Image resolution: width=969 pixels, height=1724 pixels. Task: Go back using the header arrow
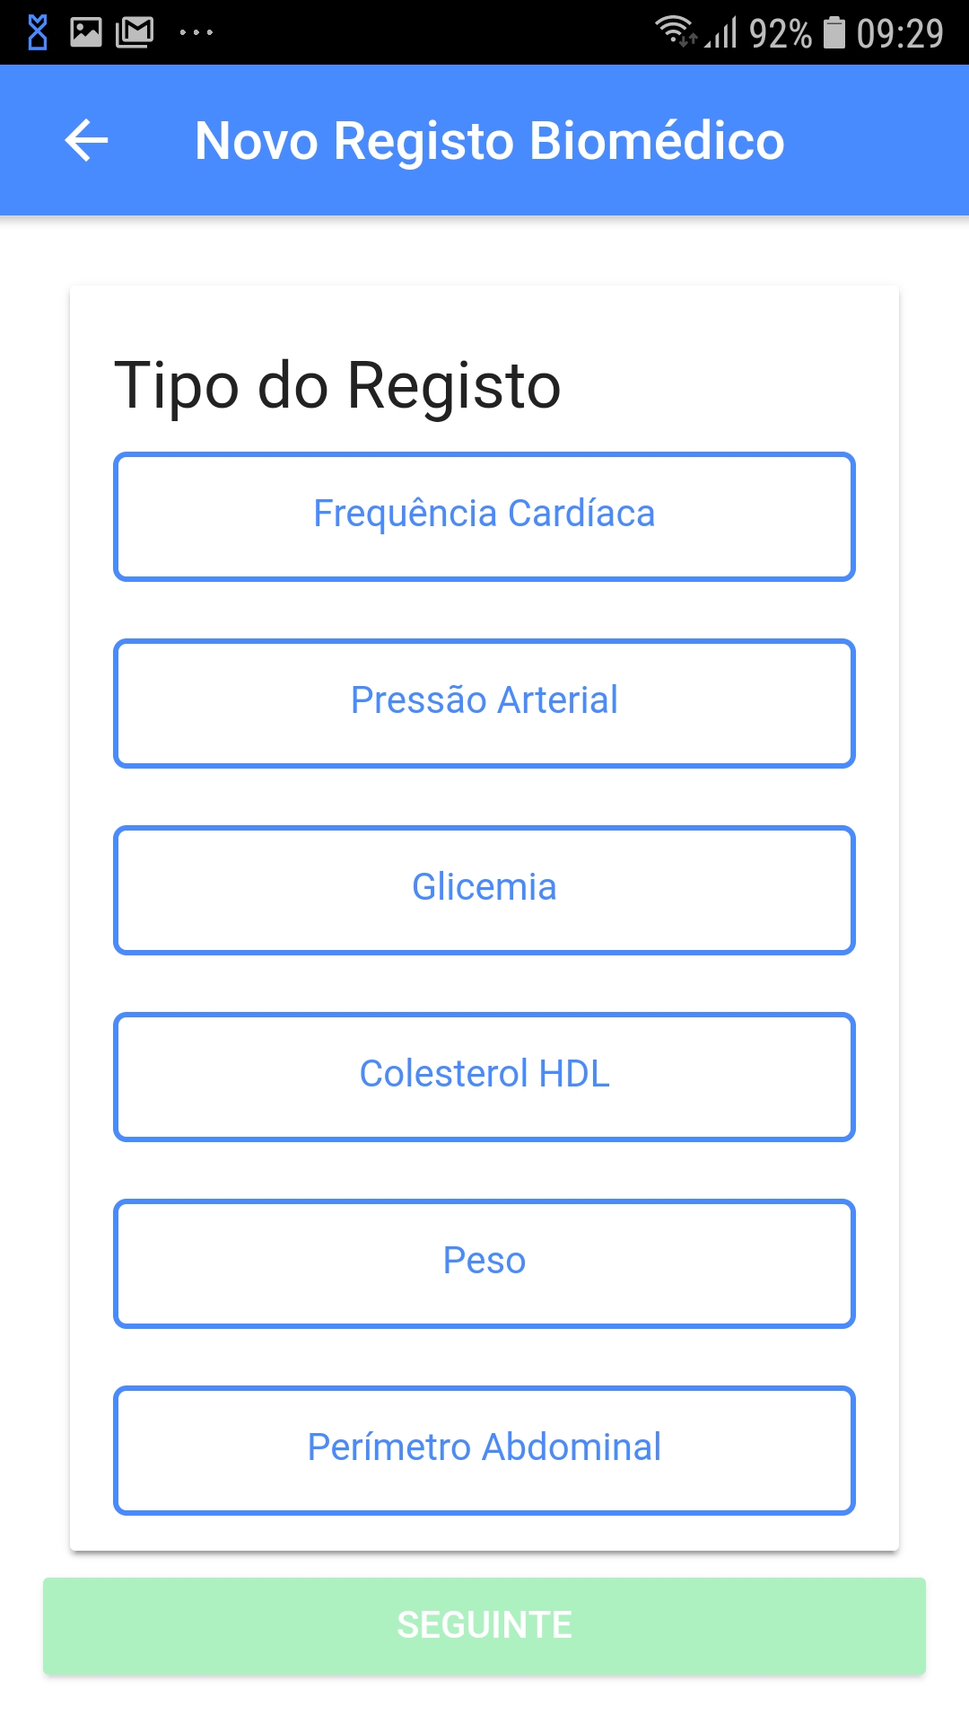(86, 141)
